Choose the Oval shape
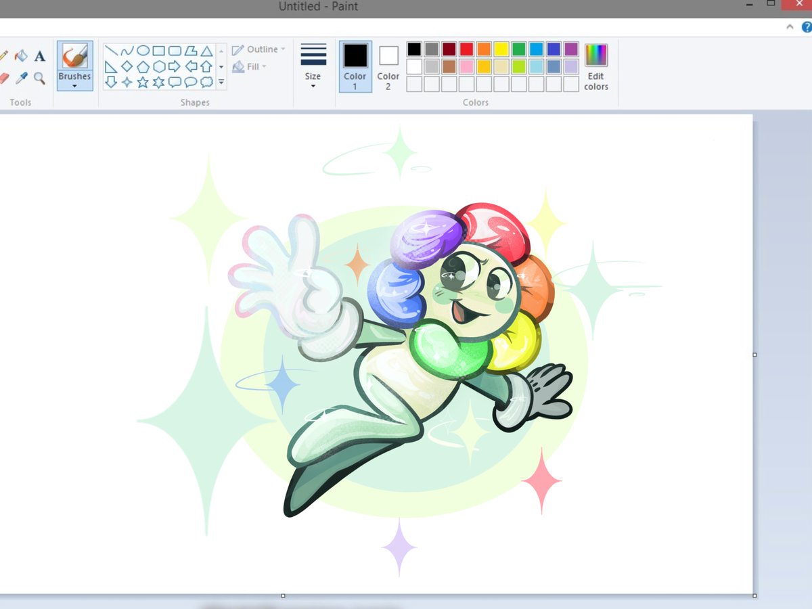 click(x=143, y=51)
